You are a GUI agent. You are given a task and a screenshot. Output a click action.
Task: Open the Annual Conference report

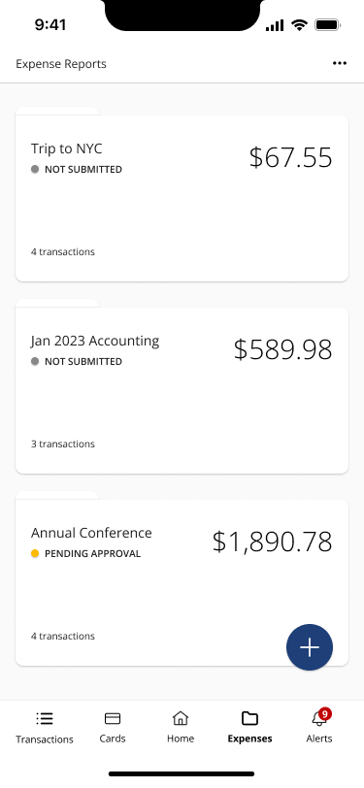point(182,582)
